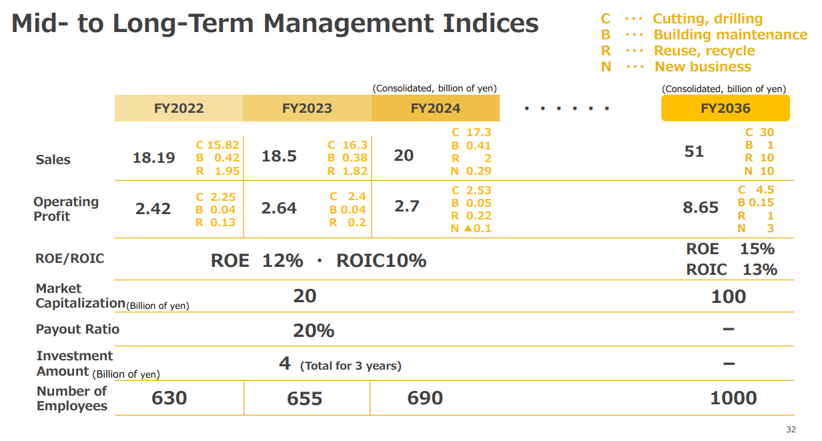Click the Sales row label
Image resolution: width=822 pixels, height=441 pixels.
(x=53, y=160)
